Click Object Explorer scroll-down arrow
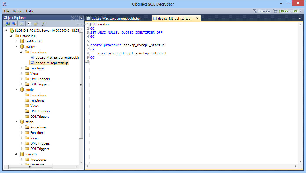This screenshot has height=173, width=306. tap(81, 162)
